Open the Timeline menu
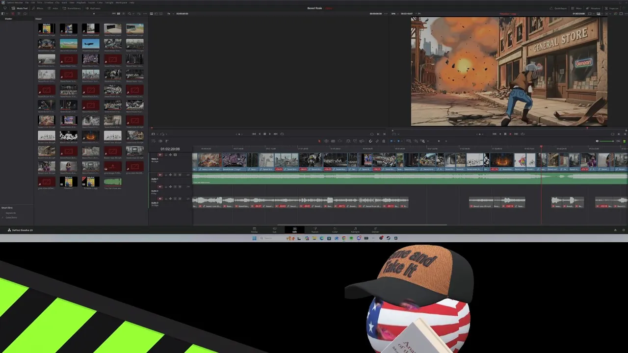Image resolution: width=628 pixels, height=353 pixels. [x=49, y=2]
